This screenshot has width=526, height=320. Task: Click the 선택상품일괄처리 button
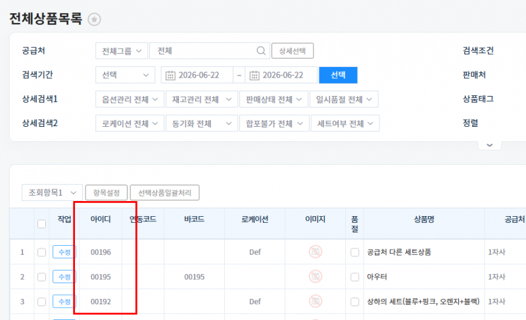point(165,193)
